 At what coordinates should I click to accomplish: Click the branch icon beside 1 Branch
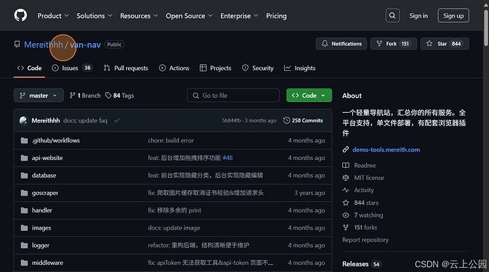(72, 96)
